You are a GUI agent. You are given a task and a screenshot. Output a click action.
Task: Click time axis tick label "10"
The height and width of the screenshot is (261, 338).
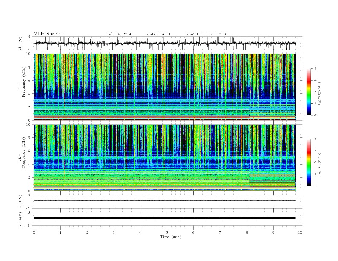click(300, 232)
